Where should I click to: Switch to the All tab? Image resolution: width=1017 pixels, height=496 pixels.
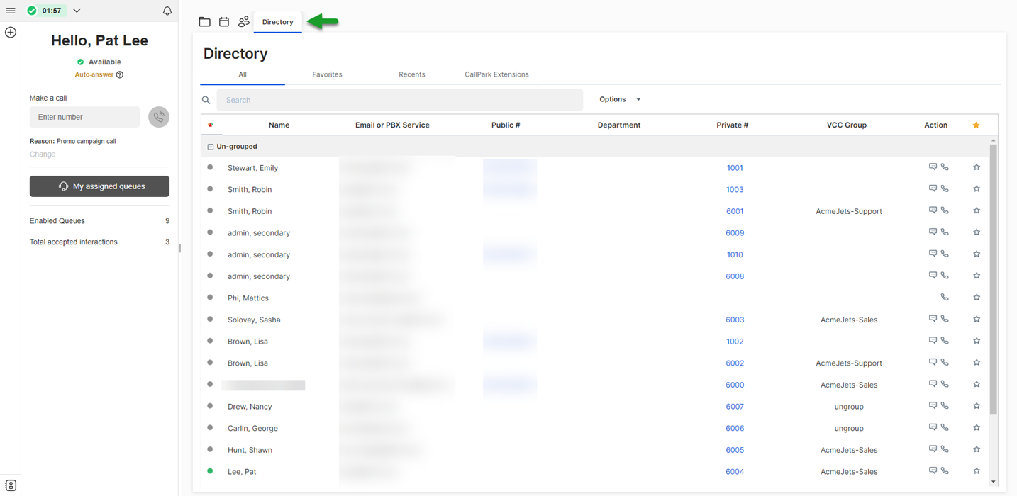[243, 74]
